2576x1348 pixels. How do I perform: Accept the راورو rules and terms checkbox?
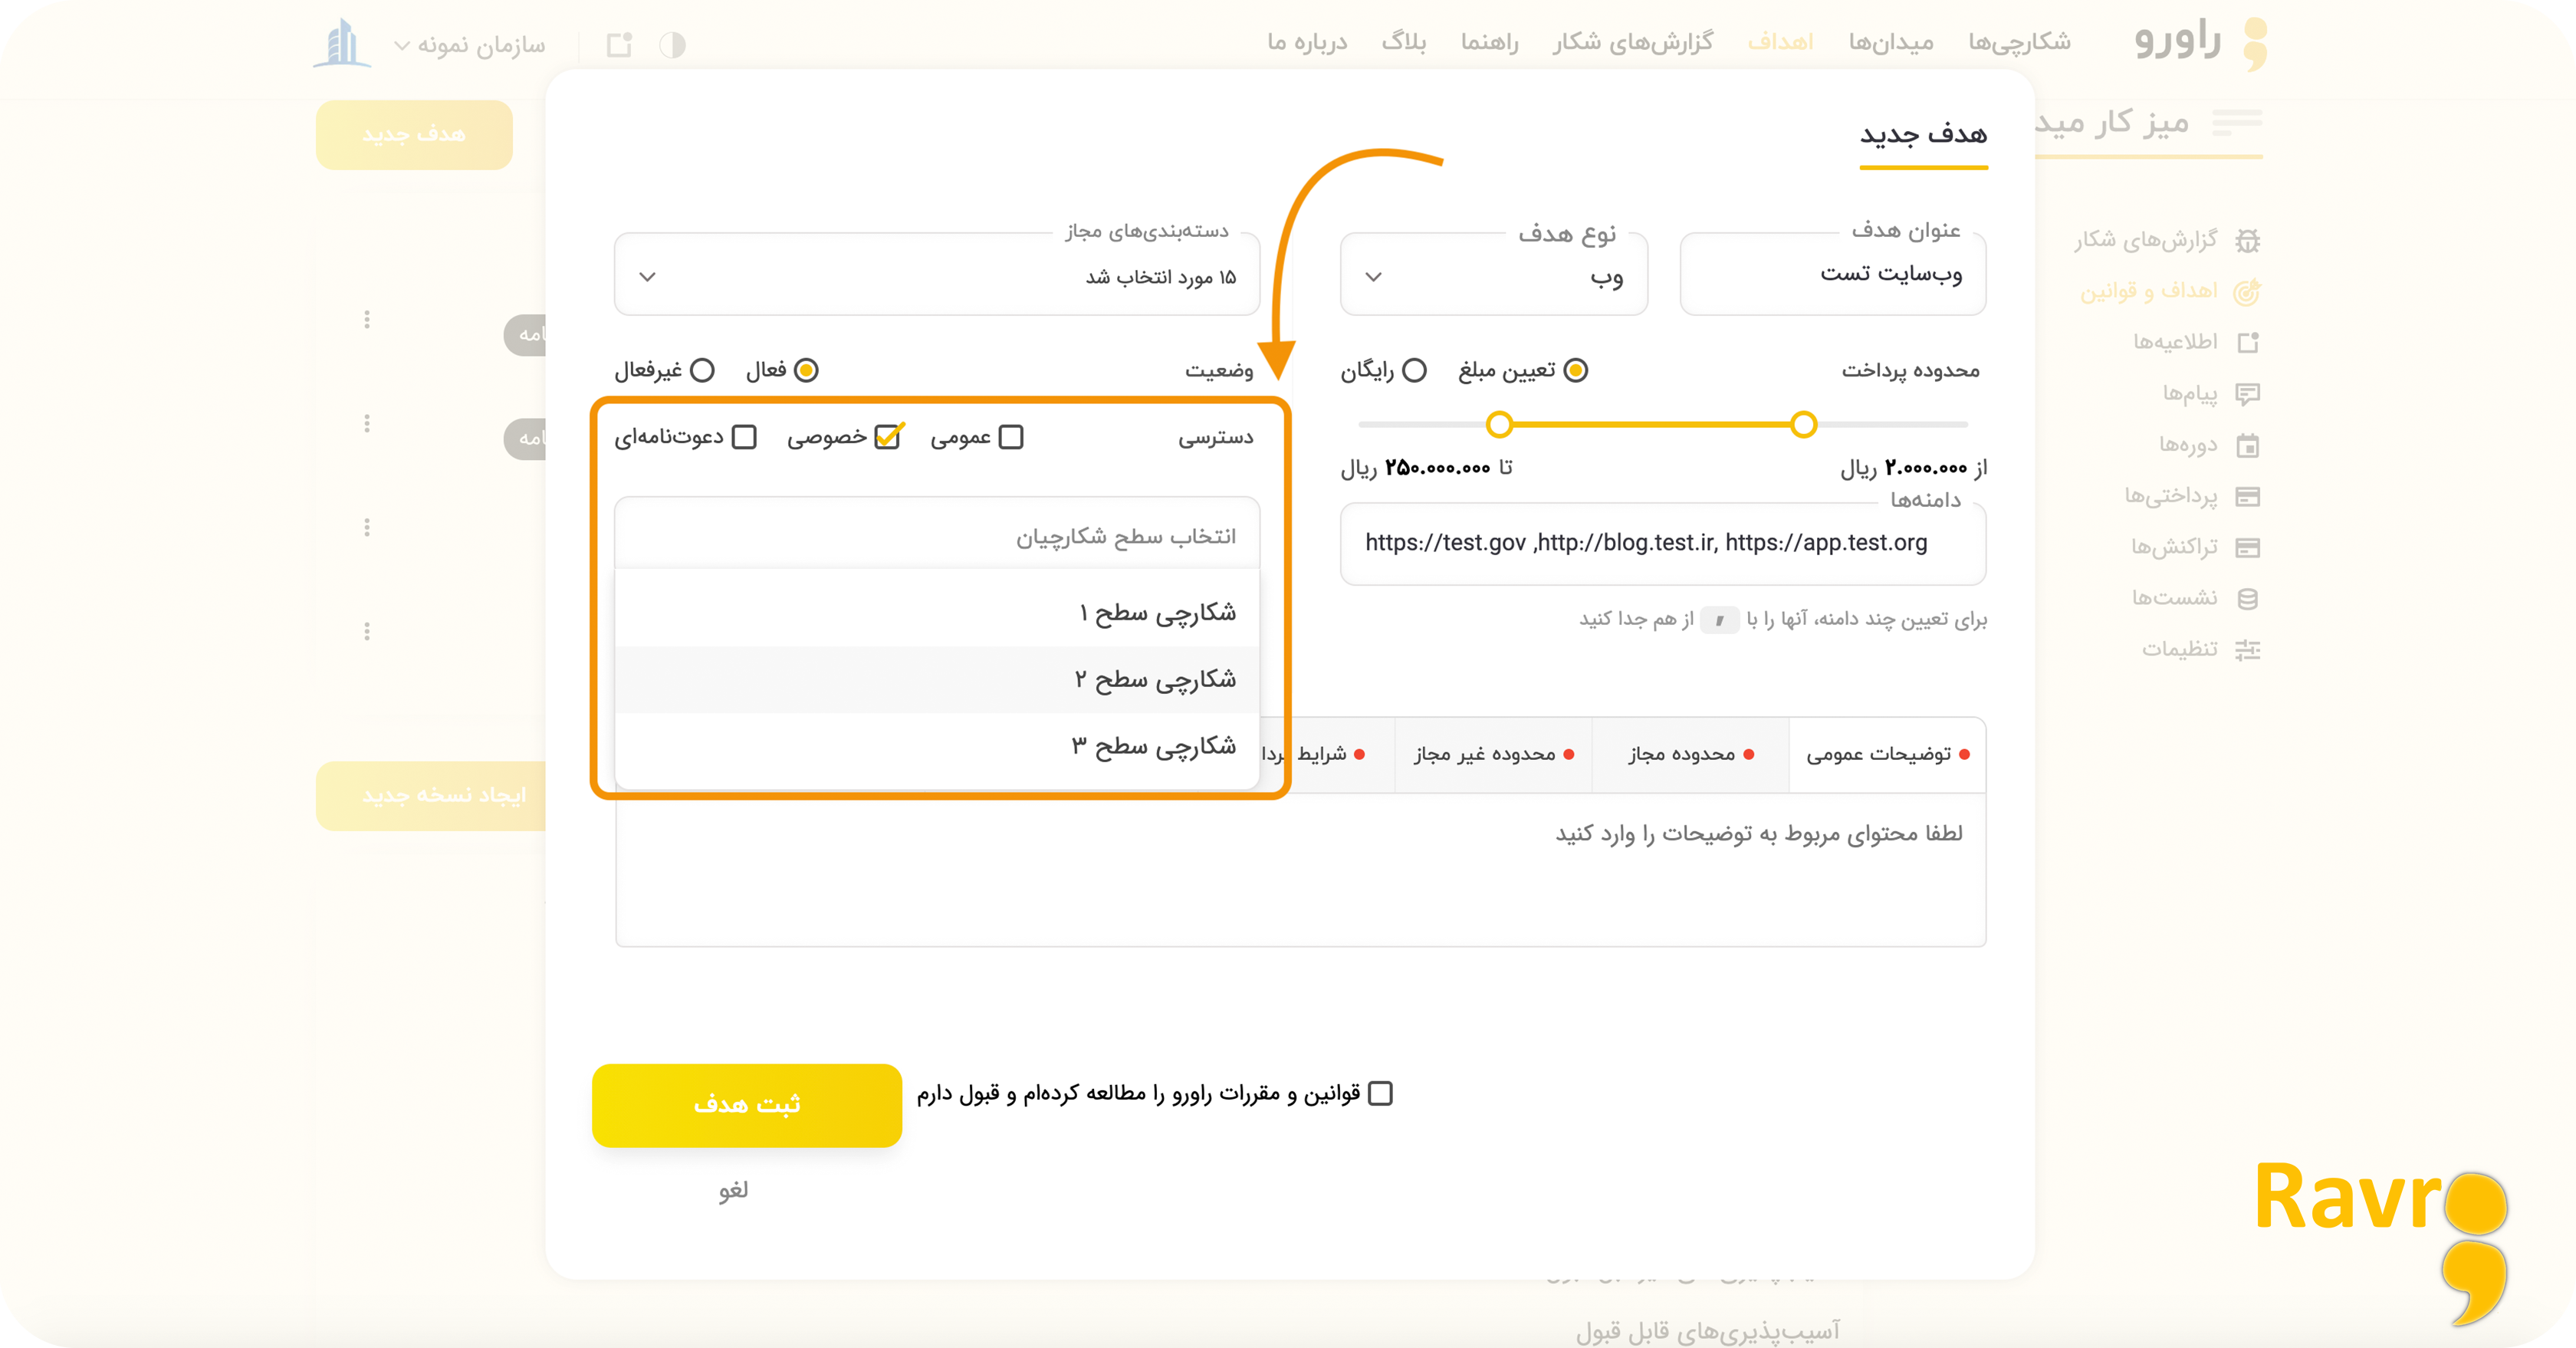(x=1380, y=1093)
